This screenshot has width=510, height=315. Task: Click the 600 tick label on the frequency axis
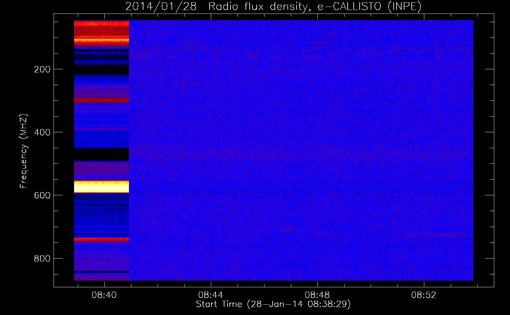click(x=42, y=195)
